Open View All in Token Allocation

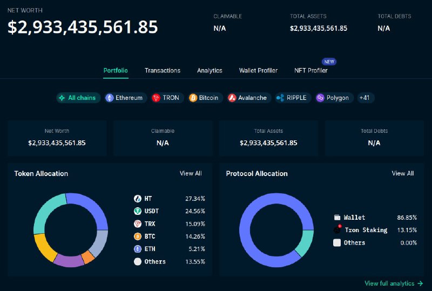(191, 173)
